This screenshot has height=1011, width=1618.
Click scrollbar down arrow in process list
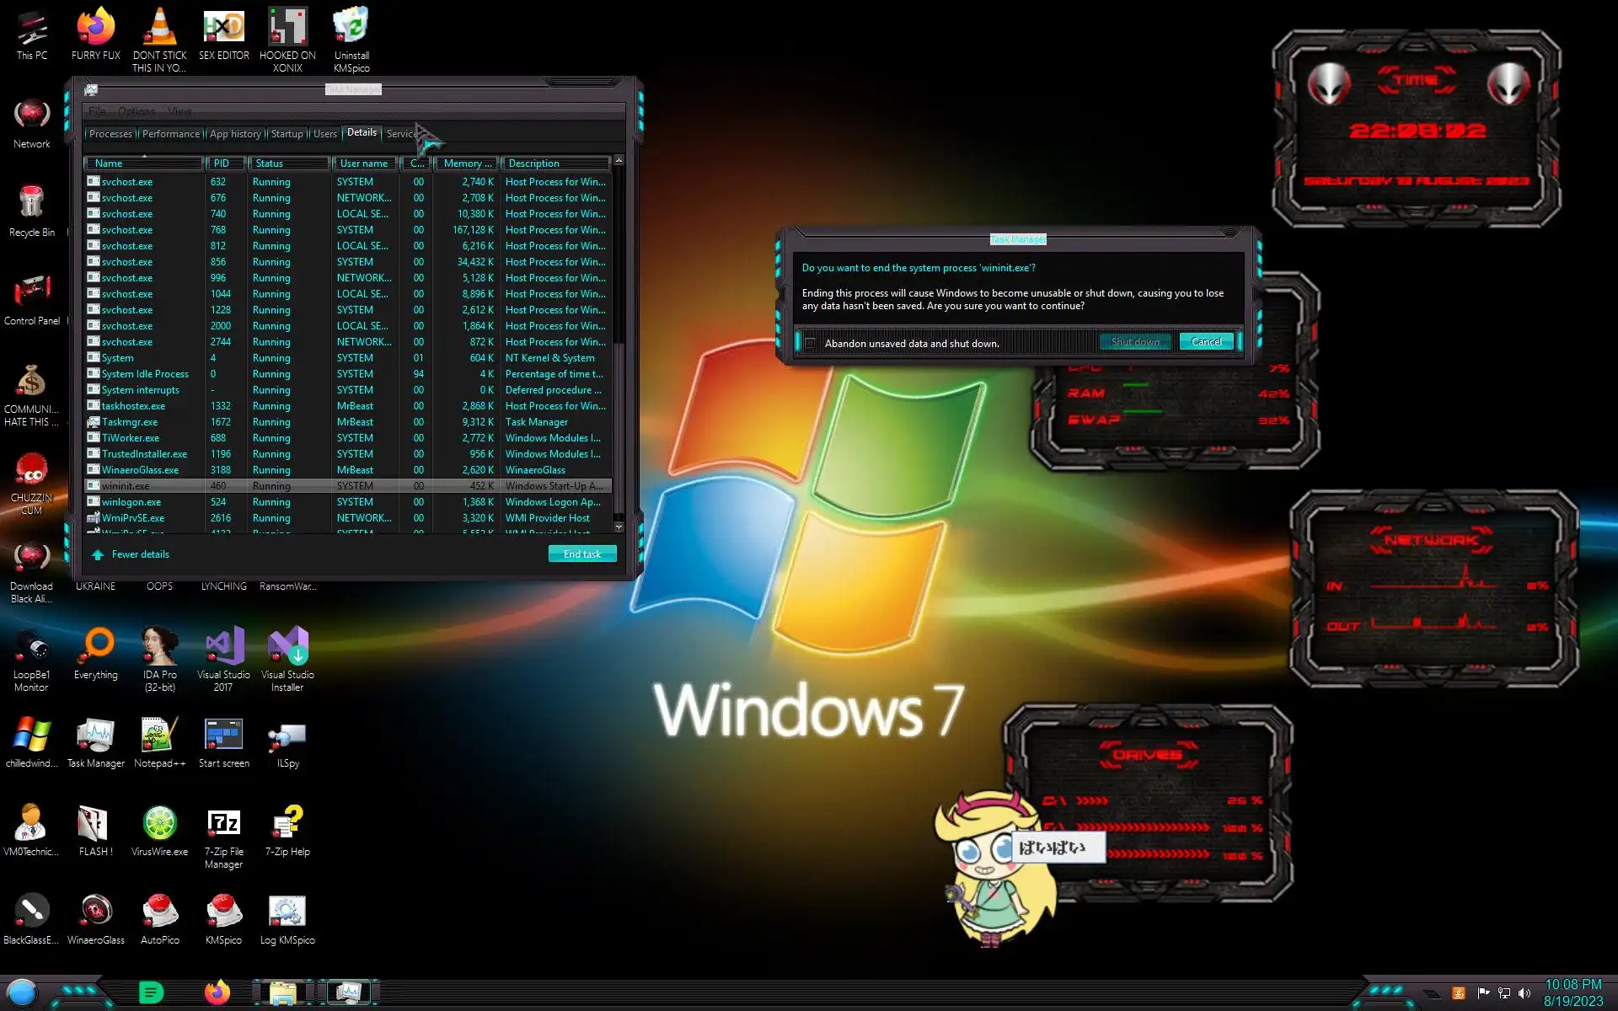pos(619,527)
